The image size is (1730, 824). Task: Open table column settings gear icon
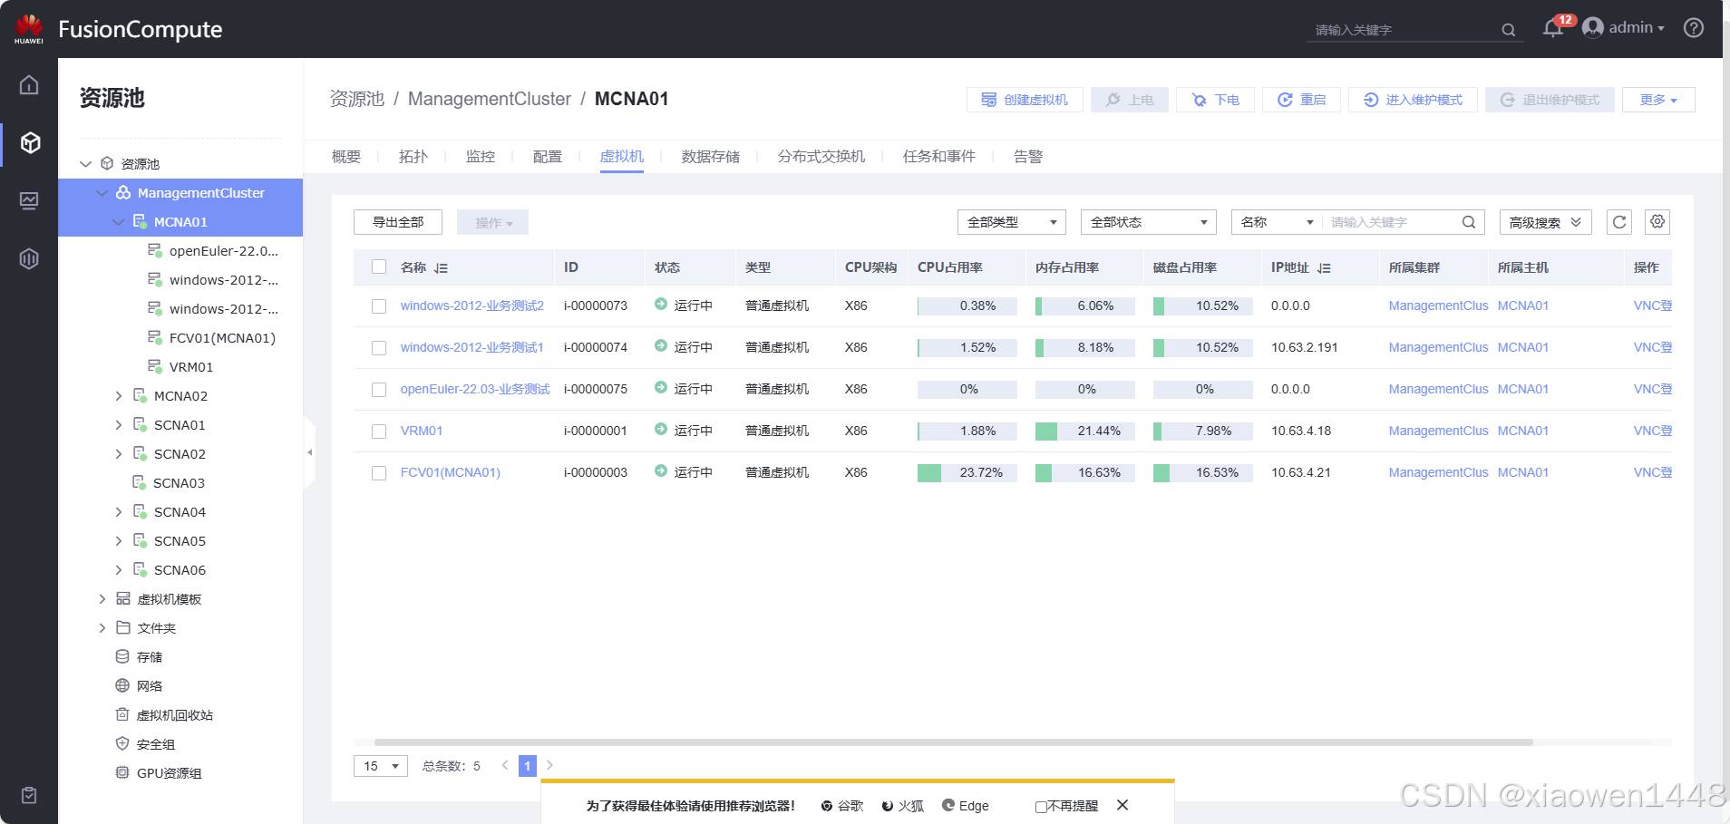coord(1657,222)
